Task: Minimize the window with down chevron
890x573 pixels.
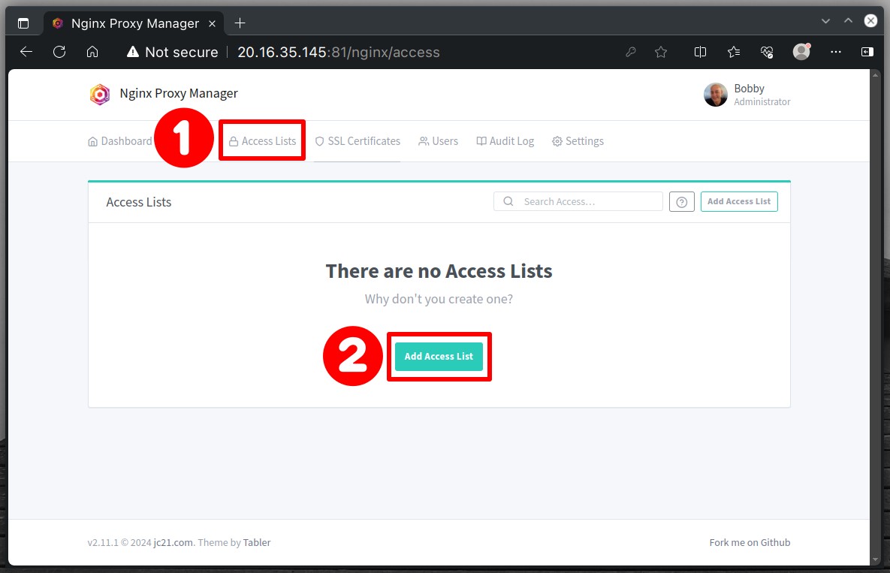Action: [826, 21]
